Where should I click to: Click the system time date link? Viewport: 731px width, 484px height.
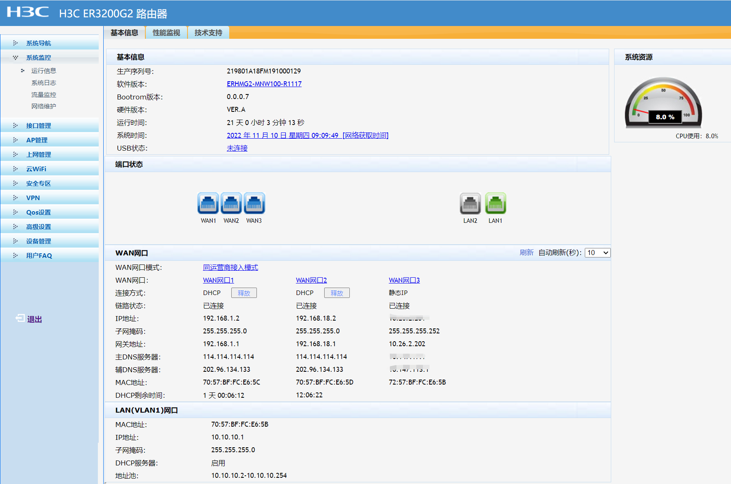[x=282, y=135]
